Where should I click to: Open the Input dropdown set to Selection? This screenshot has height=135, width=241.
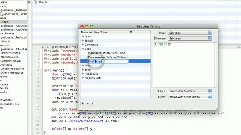pyautogui.click(x=190, y=33)
